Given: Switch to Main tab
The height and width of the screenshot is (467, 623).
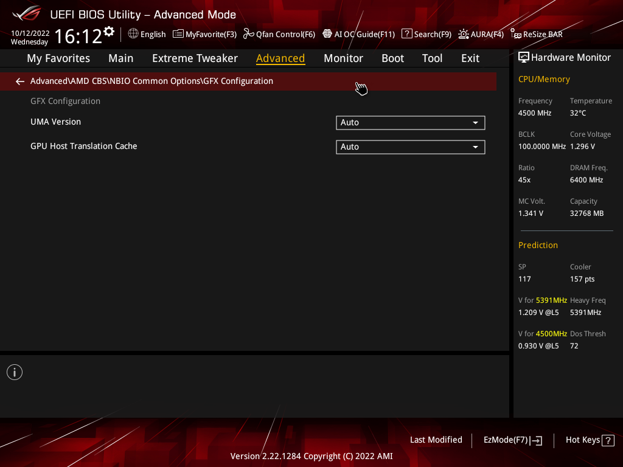Looking at the screenshot, I should point(121,58).
